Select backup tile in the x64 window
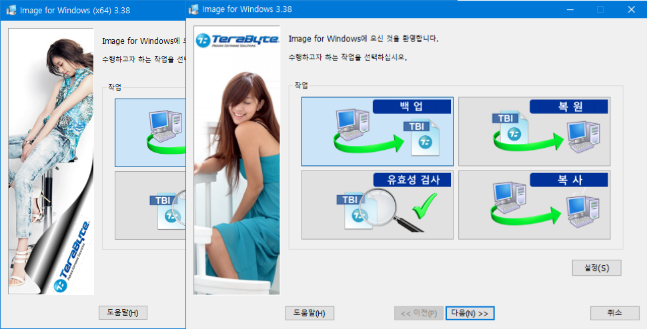 pos(150,133)
